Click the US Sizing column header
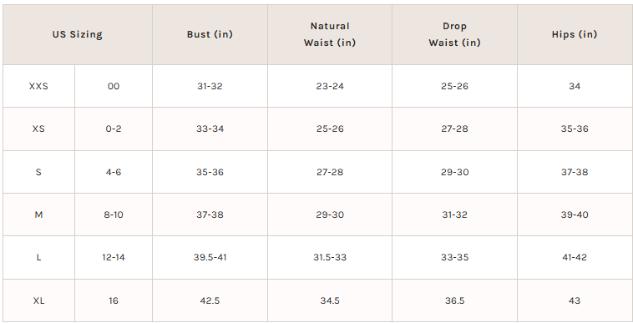Viewport: 633px width, 323px height. [77, 34]
